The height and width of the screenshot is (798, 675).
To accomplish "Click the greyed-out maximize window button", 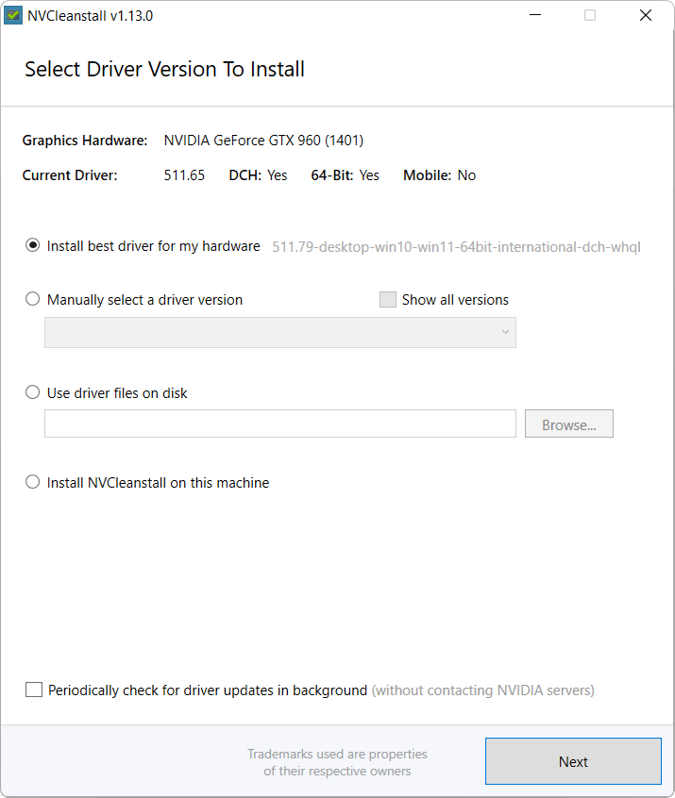I will click(x=590, y=15).
